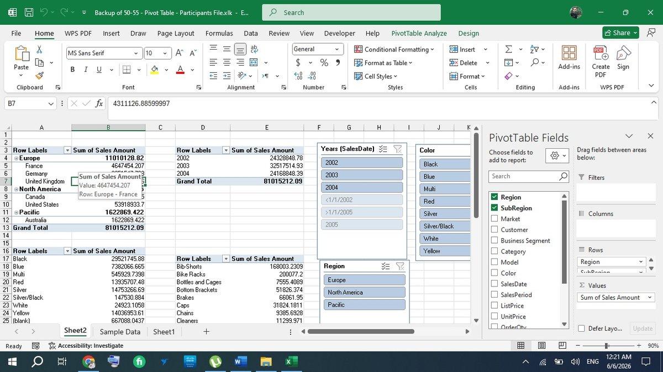663x372 pixels.
Task: Apply bold formatting with the B icon
Action: pos(72,69)
